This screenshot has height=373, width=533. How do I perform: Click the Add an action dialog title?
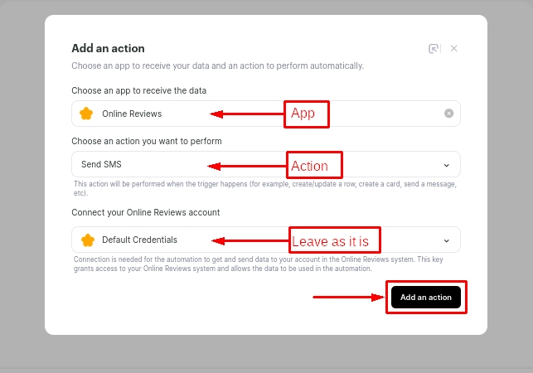pos(108,49)
